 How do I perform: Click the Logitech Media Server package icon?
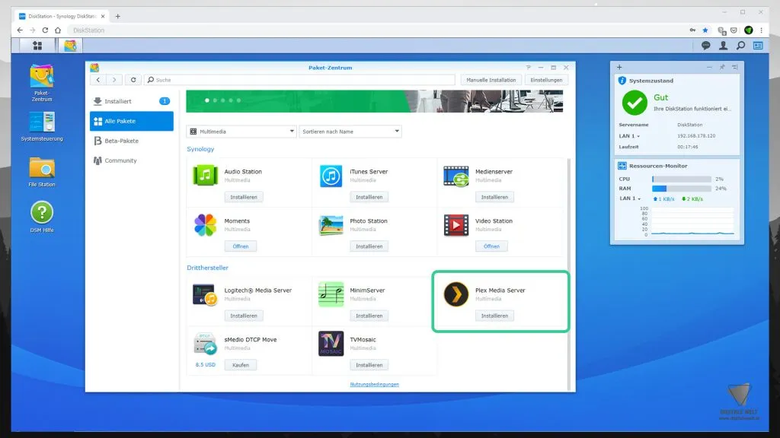tap(205, 294)
